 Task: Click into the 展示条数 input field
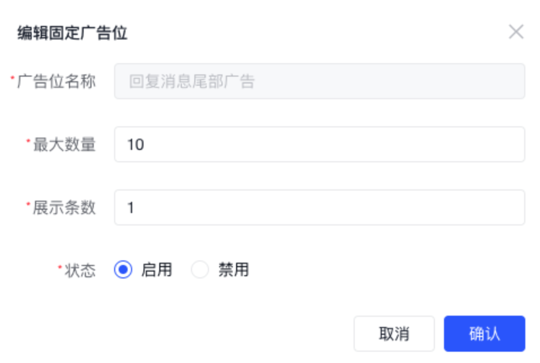(319, 208)
